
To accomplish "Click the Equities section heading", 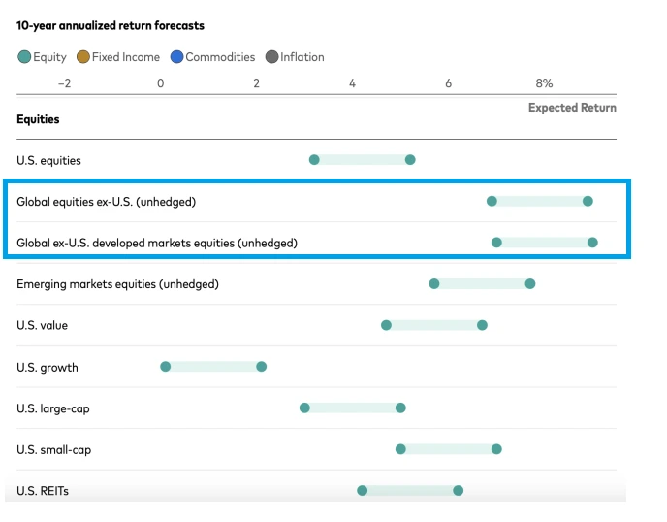I will (x=38, y=119).
